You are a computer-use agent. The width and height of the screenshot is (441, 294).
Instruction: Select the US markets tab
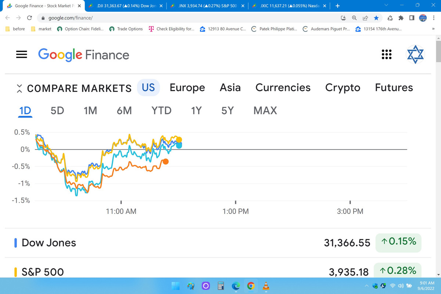coord(148,87)
